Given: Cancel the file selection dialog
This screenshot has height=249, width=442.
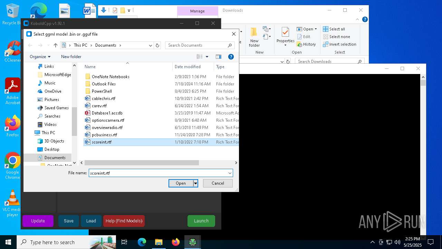Looking at the screenshot, I should (x=218, y=183).
